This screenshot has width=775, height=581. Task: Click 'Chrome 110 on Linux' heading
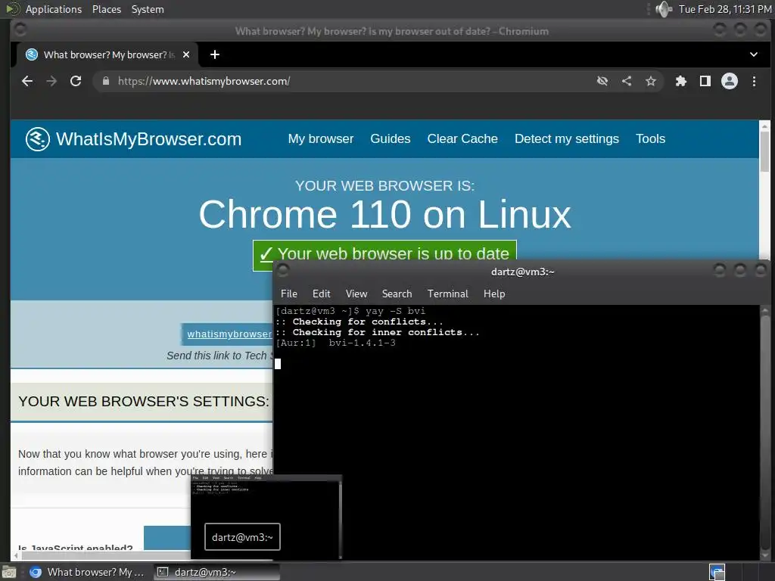(384, 214)
